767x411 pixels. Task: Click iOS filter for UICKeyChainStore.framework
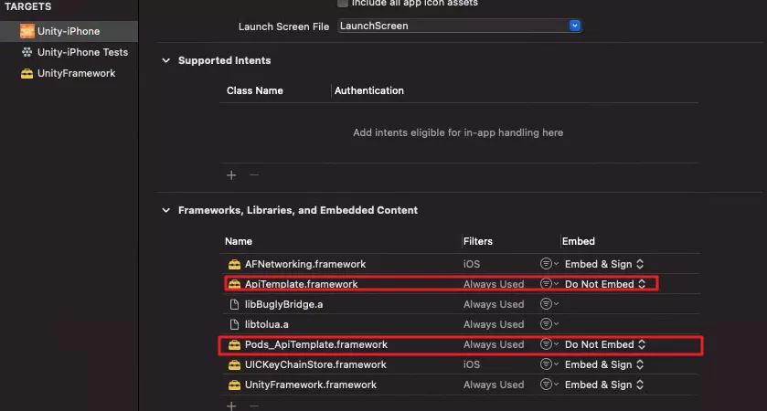[x=472, y=365]
